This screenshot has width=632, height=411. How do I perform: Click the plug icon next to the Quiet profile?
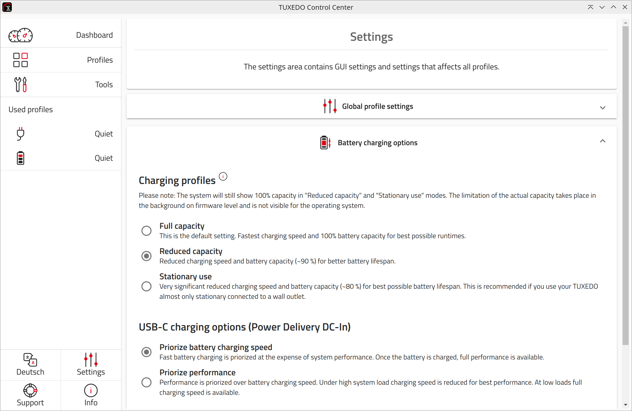[20, 133]
